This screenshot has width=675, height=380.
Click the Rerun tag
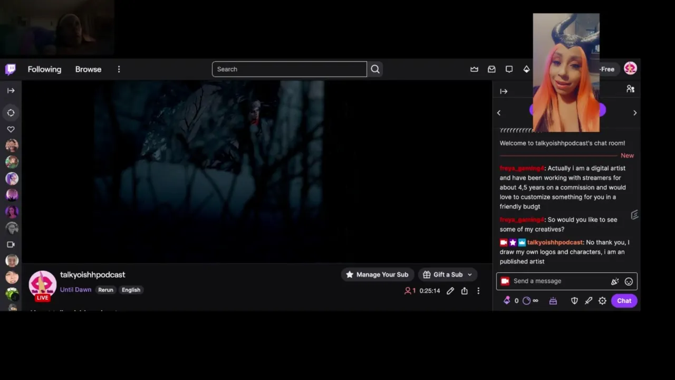click(105, 290)
